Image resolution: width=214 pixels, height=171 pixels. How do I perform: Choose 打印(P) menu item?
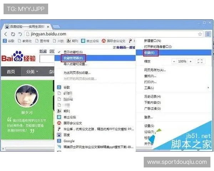coord(174,82)
